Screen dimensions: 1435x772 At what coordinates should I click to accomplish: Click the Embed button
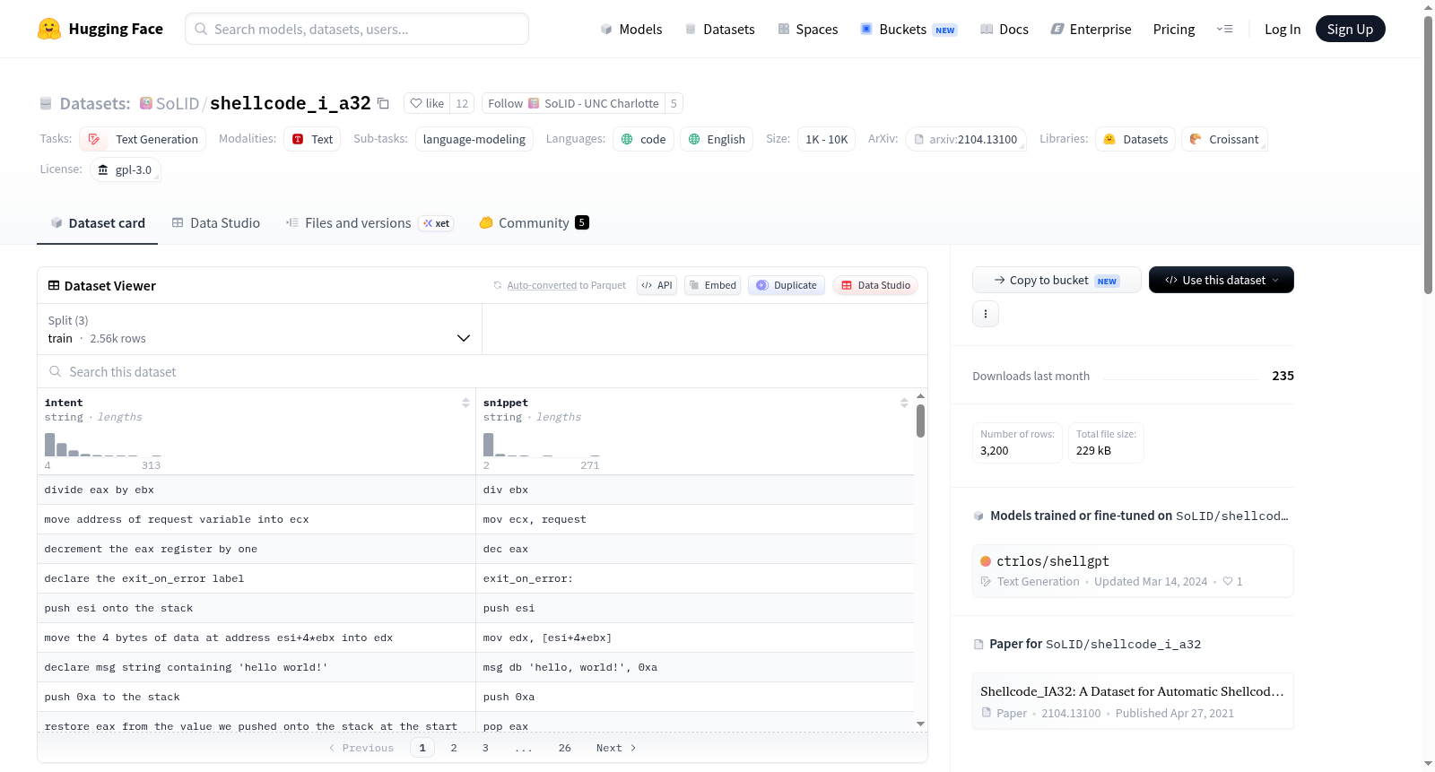712,285
